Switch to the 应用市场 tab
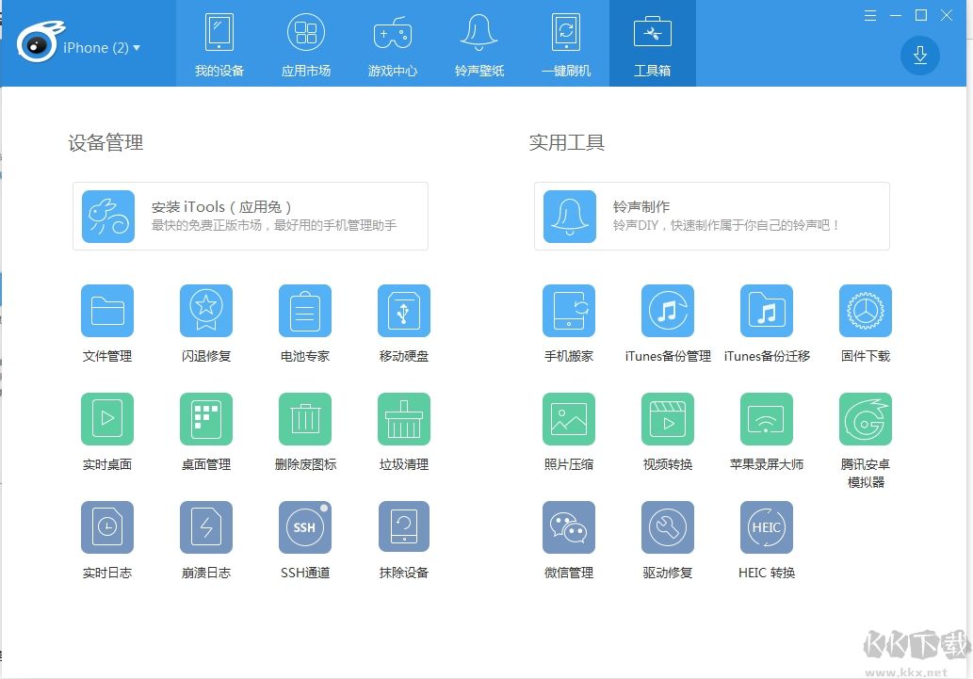The width and height of the screenshot is (973, 679). pyautogui.click(x=304, y=43)
